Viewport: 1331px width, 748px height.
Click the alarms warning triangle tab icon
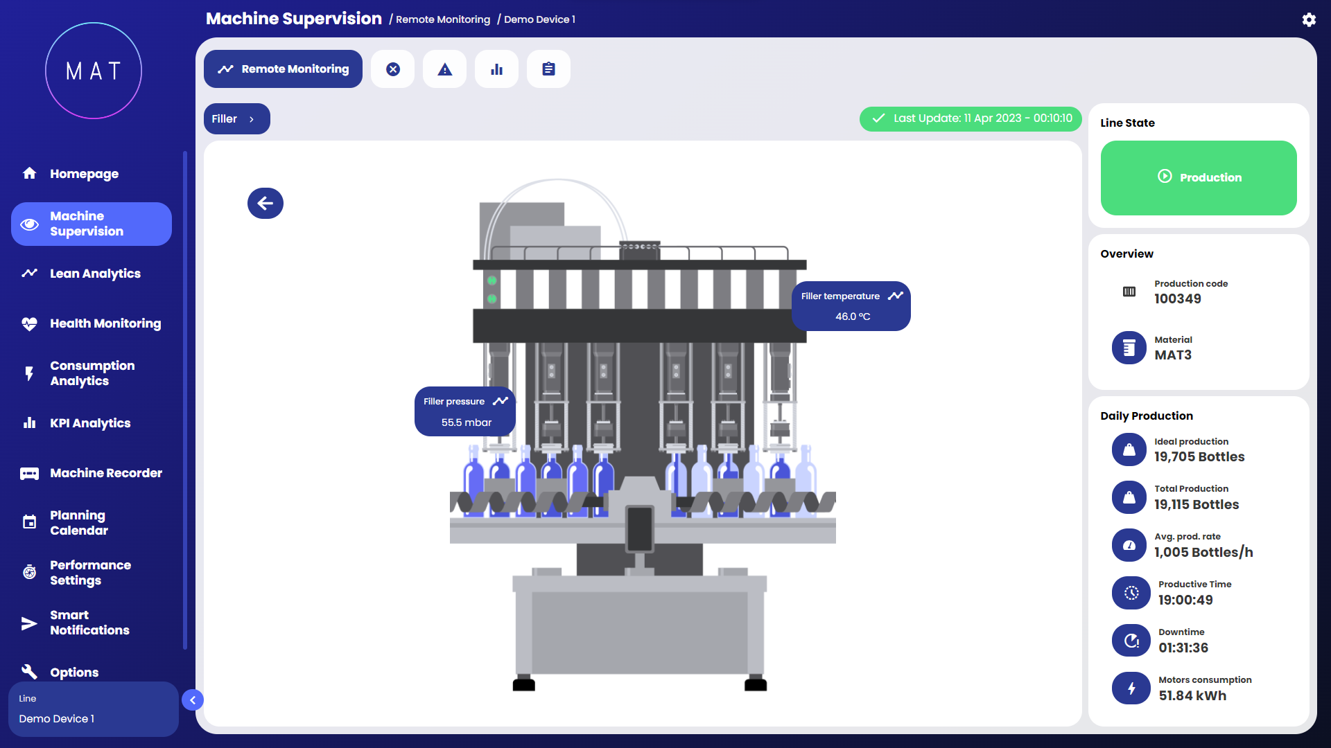coord(444,69)
